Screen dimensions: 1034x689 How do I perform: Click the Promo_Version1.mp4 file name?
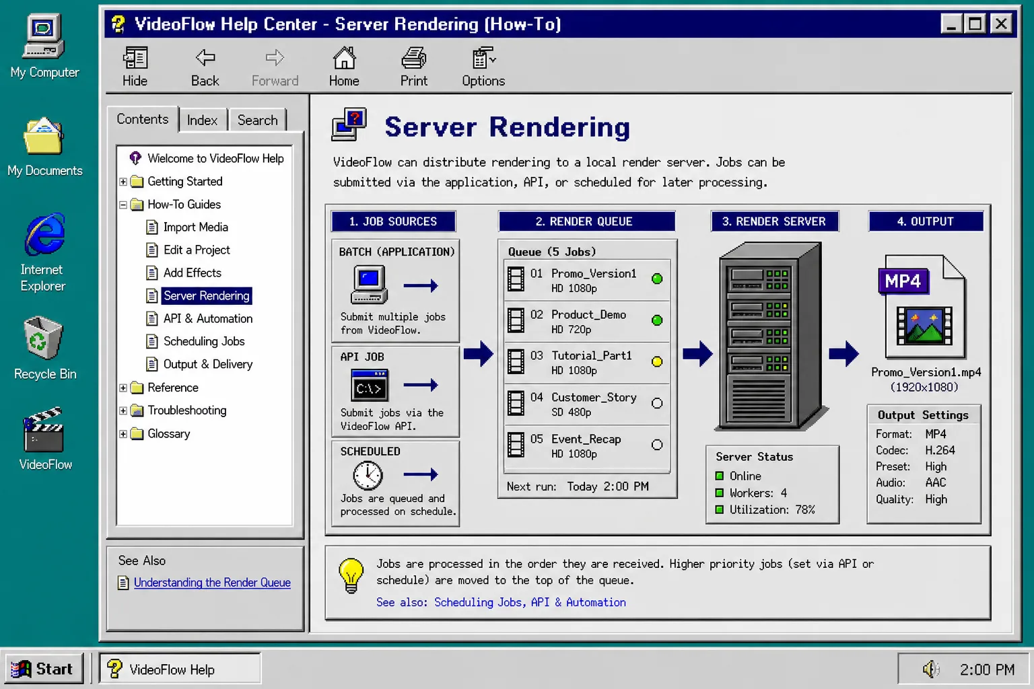pyautogui.click(x=926, y=372)
